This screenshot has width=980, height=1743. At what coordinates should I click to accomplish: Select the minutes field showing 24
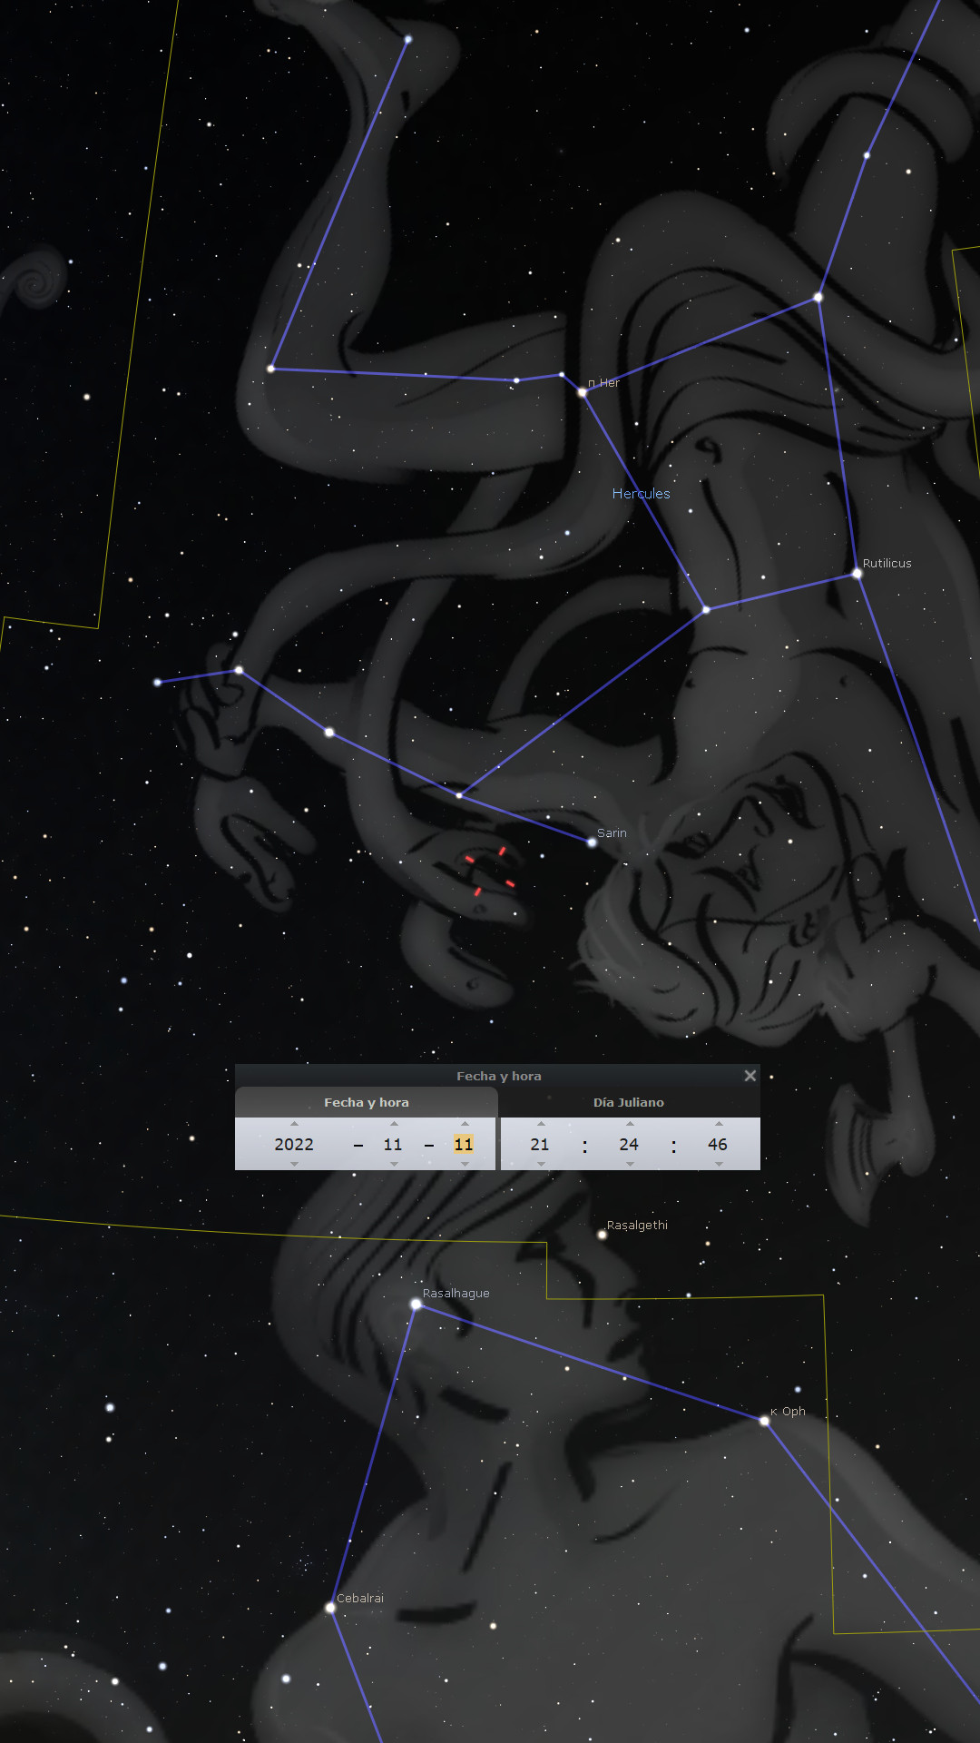pos(629,1144)
